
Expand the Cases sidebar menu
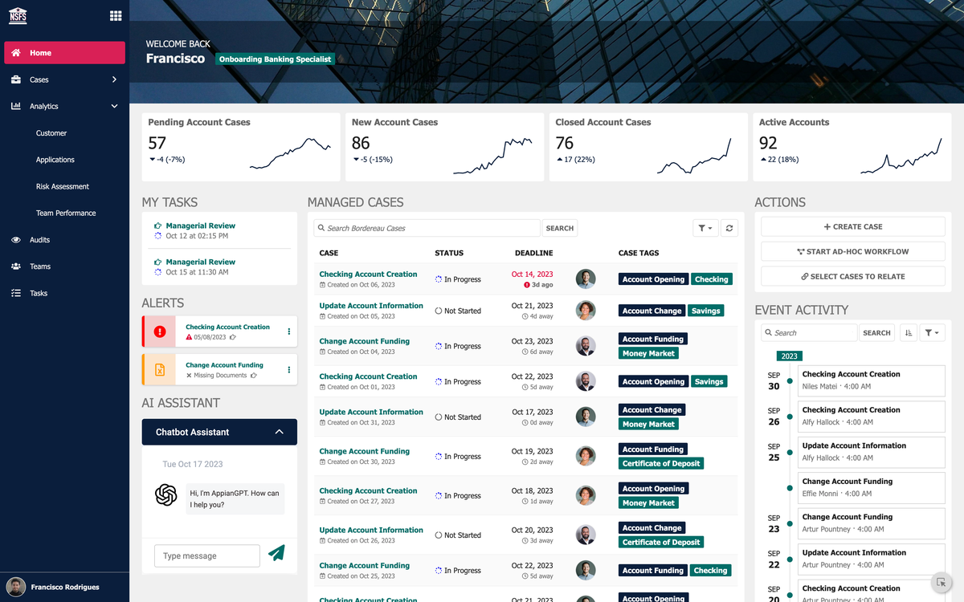point(114,79)
